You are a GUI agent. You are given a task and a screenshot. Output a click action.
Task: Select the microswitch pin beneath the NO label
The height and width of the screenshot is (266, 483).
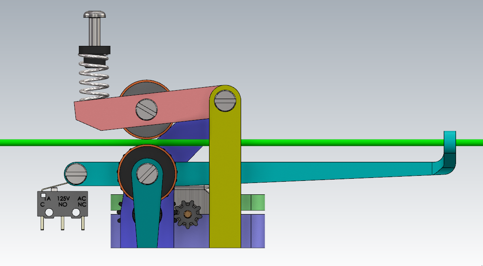pyautogui.click(x=62, y=224)
